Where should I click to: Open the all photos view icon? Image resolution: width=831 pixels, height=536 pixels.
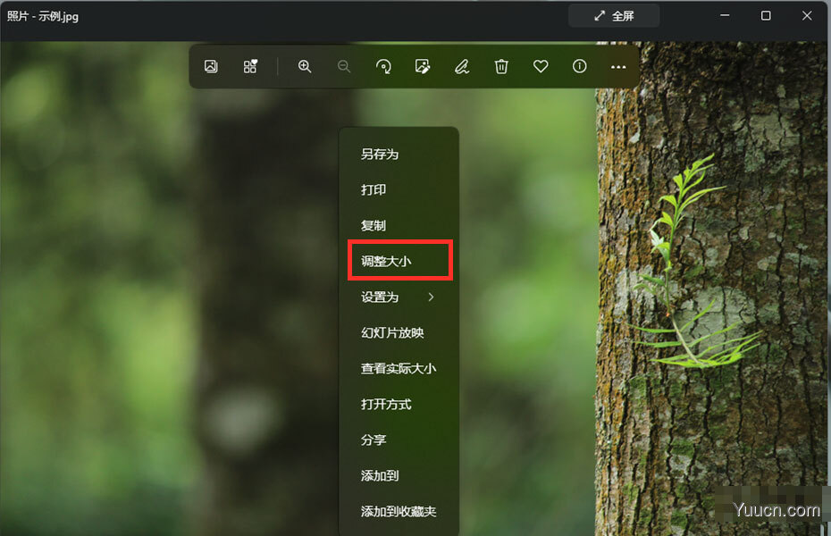coord(211,67)
